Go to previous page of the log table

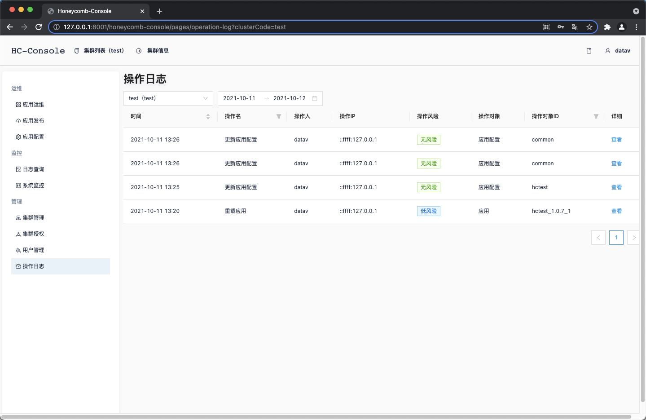(x=598, y=238)
